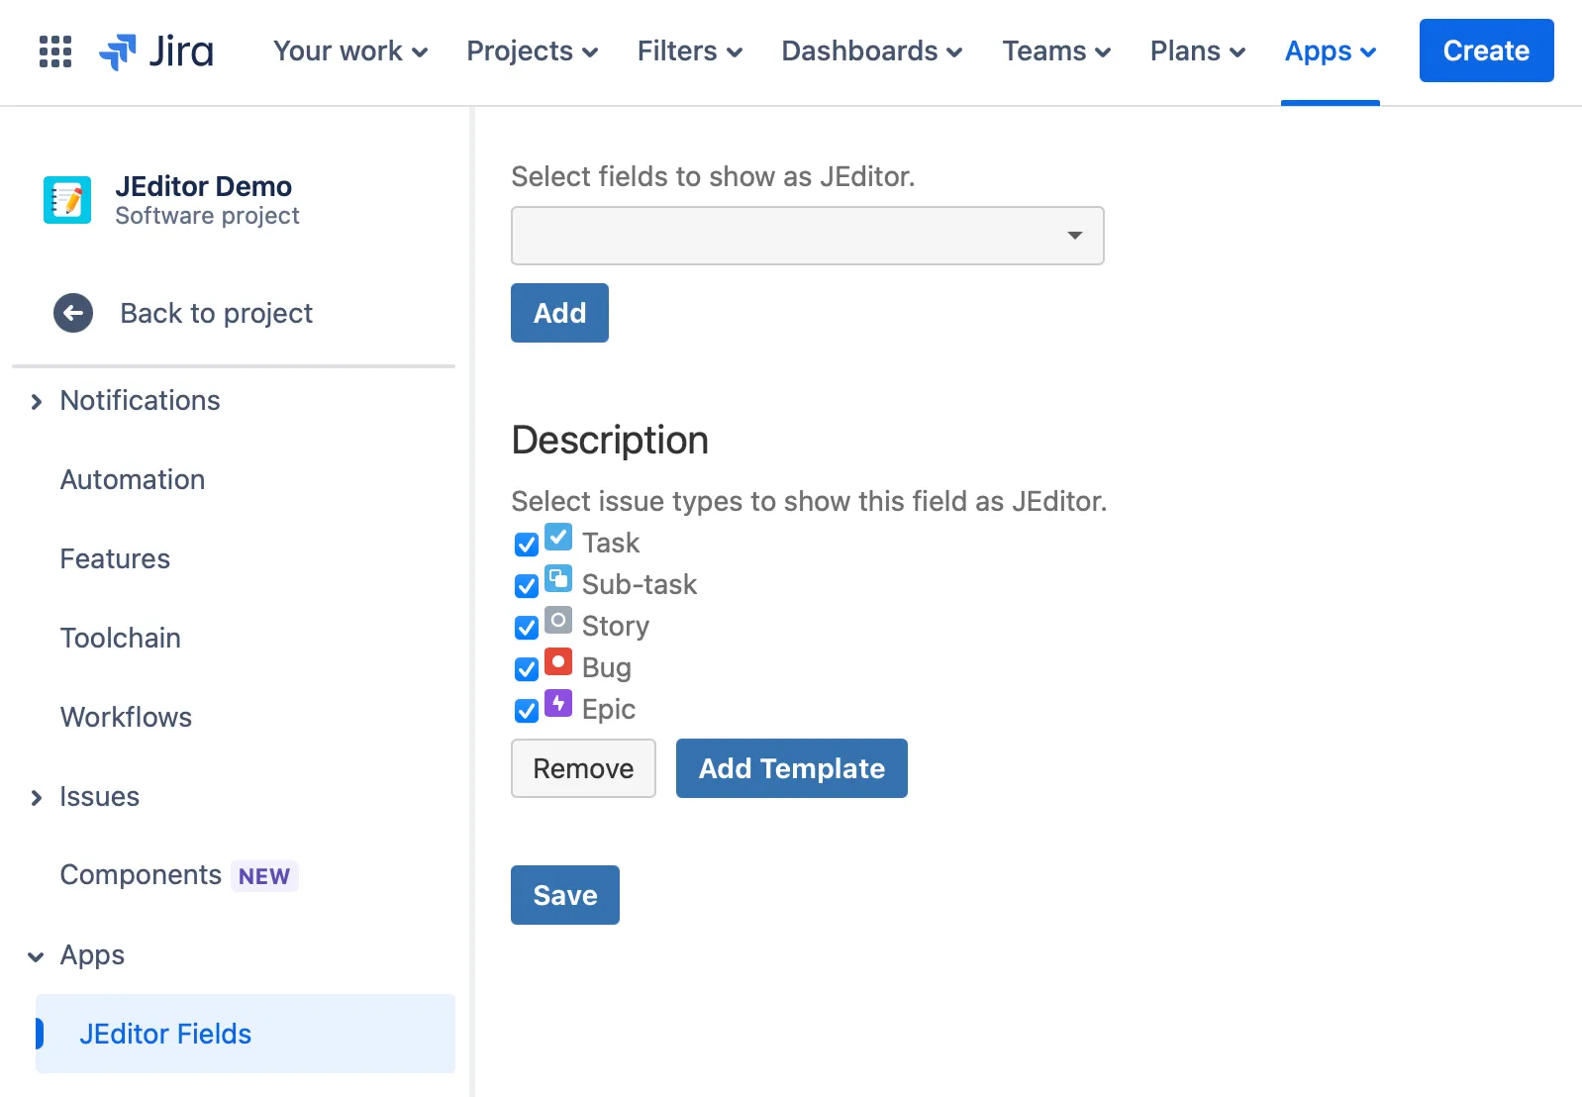Viewport: 1582px width, 1097px height.
Task: Open the Projects dropdown menu
Action: click(533, 50)
